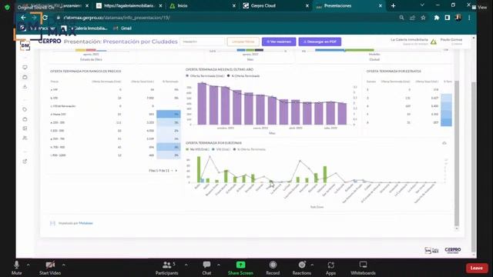Click the download icon in the sidebar
493x277 pixels.
[x=25, y=87]
